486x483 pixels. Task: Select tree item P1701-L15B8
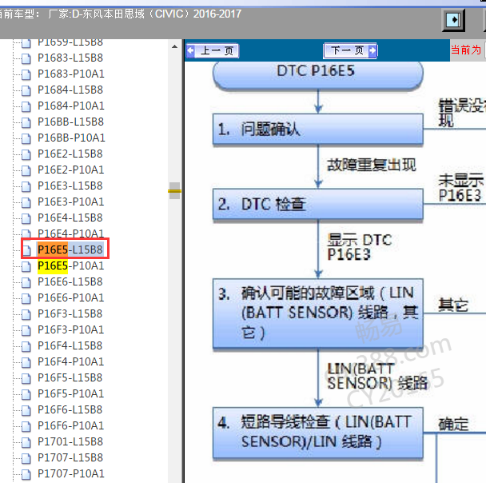pyautogui.click(x=70, y=441)
